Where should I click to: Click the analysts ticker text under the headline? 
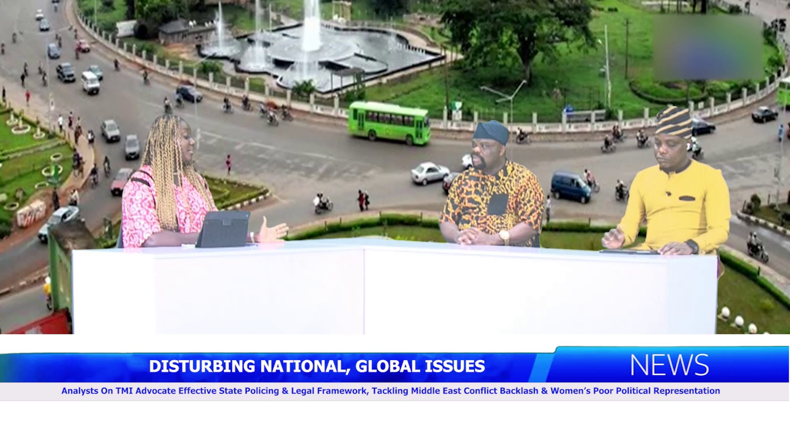tap(390, 391)
